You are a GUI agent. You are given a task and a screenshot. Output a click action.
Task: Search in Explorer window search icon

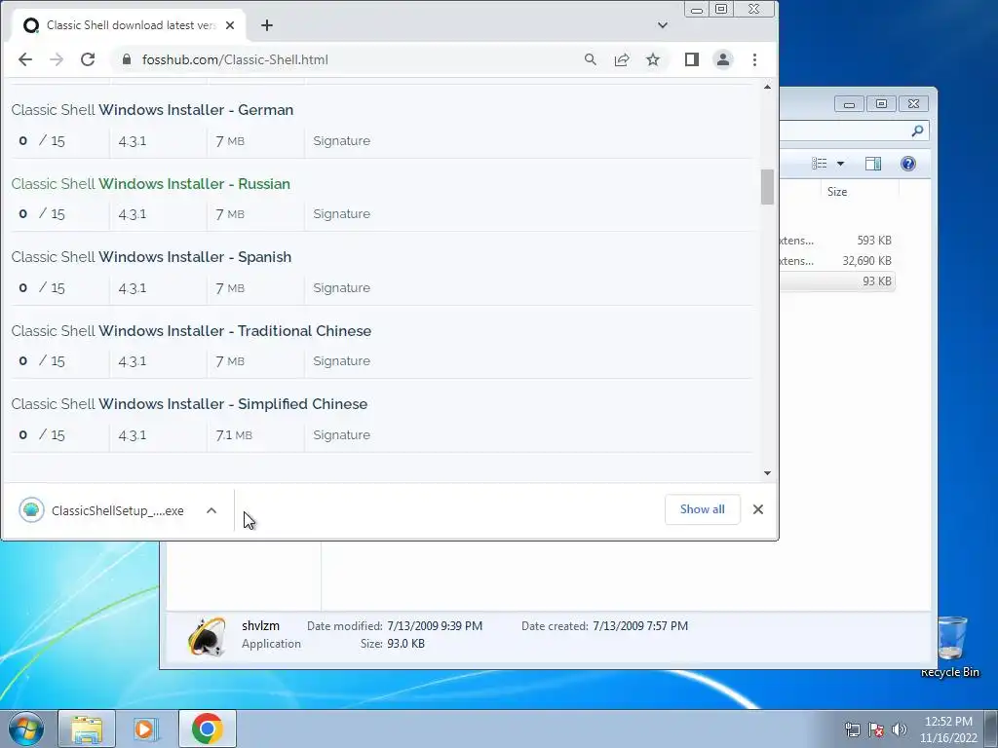coord(916,131)
